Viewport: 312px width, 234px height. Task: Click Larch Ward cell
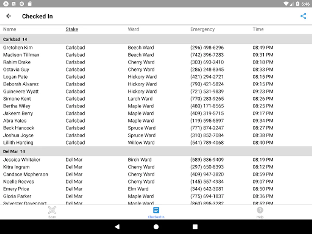pos(140,99)
